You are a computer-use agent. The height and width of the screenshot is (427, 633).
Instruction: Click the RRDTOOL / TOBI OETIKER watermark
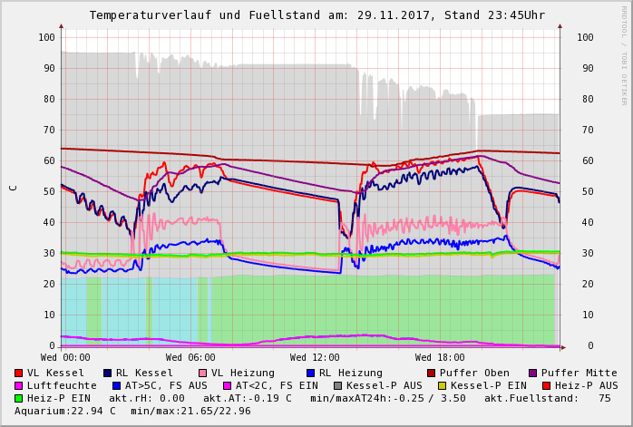(x=624, y=54)
